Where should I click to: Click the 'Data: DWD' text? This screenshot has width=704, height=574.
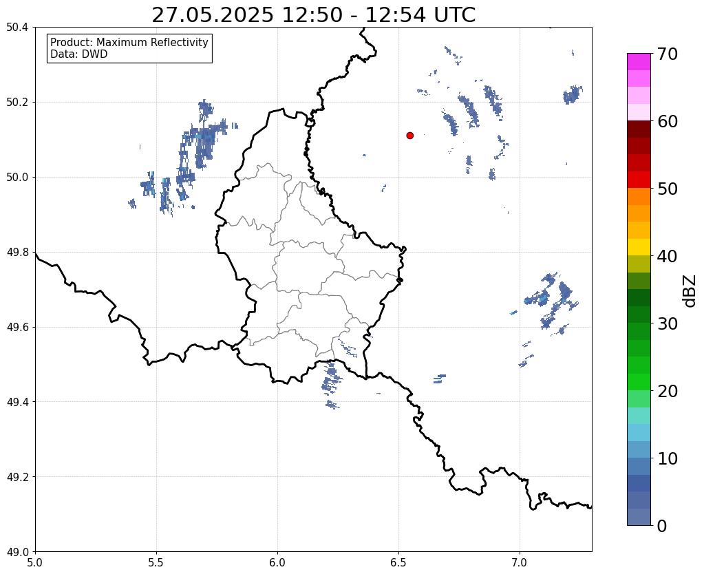[x=79, y=54]
